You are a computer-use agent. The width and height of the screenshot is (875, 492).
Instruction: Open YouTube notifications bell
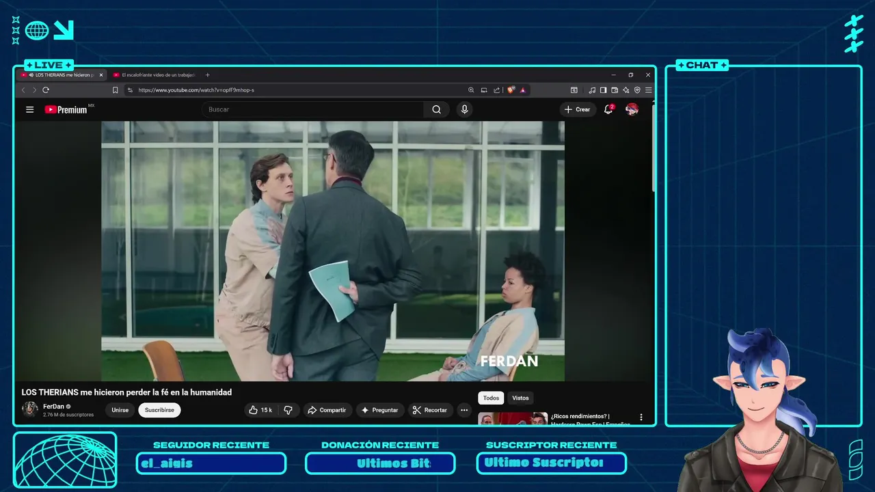(608, 109)
